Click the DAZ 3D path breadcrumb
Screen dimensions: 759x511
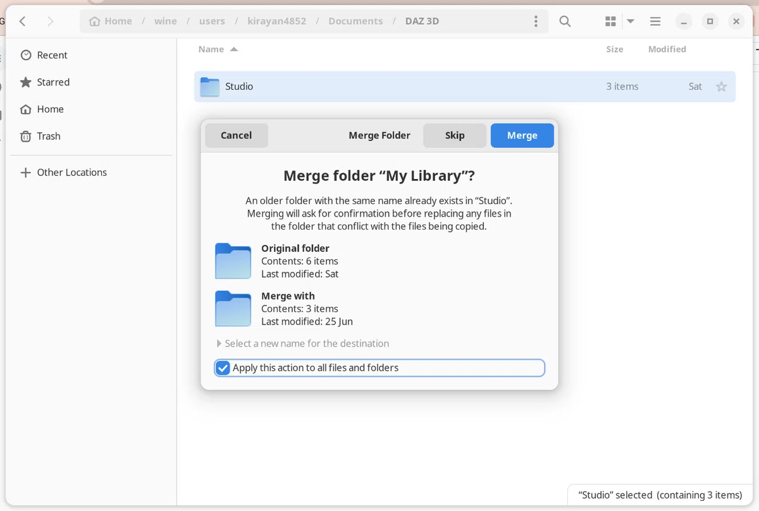[422, 21]
